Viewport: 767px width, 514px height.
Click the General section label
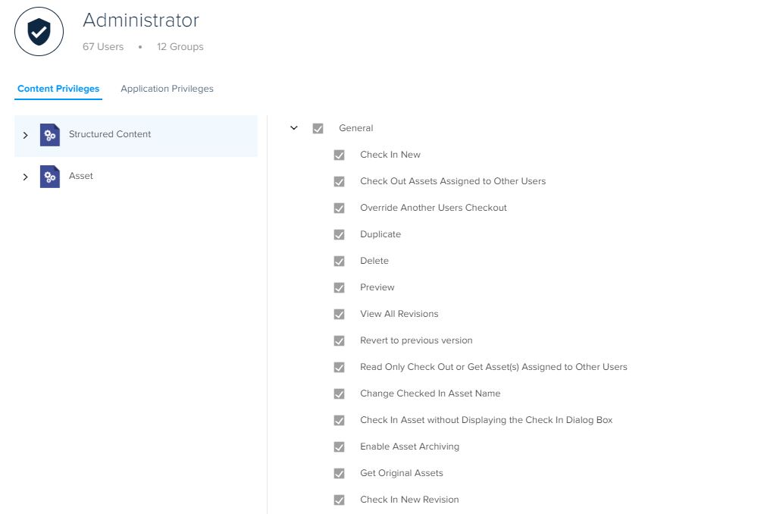pyautogui.click(x=355, y=128)
